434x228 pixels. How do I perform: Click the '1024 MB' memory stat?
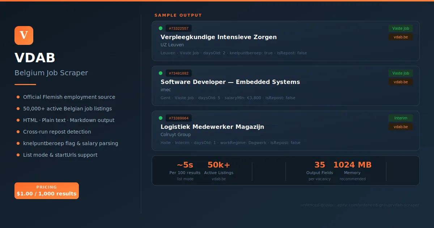[x=352, y=165]
